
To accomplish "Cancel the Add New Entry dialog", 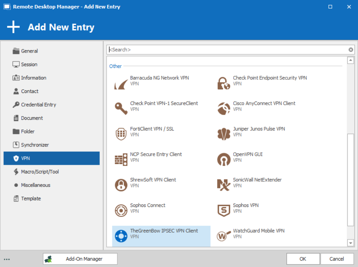I will pos(337,259).
